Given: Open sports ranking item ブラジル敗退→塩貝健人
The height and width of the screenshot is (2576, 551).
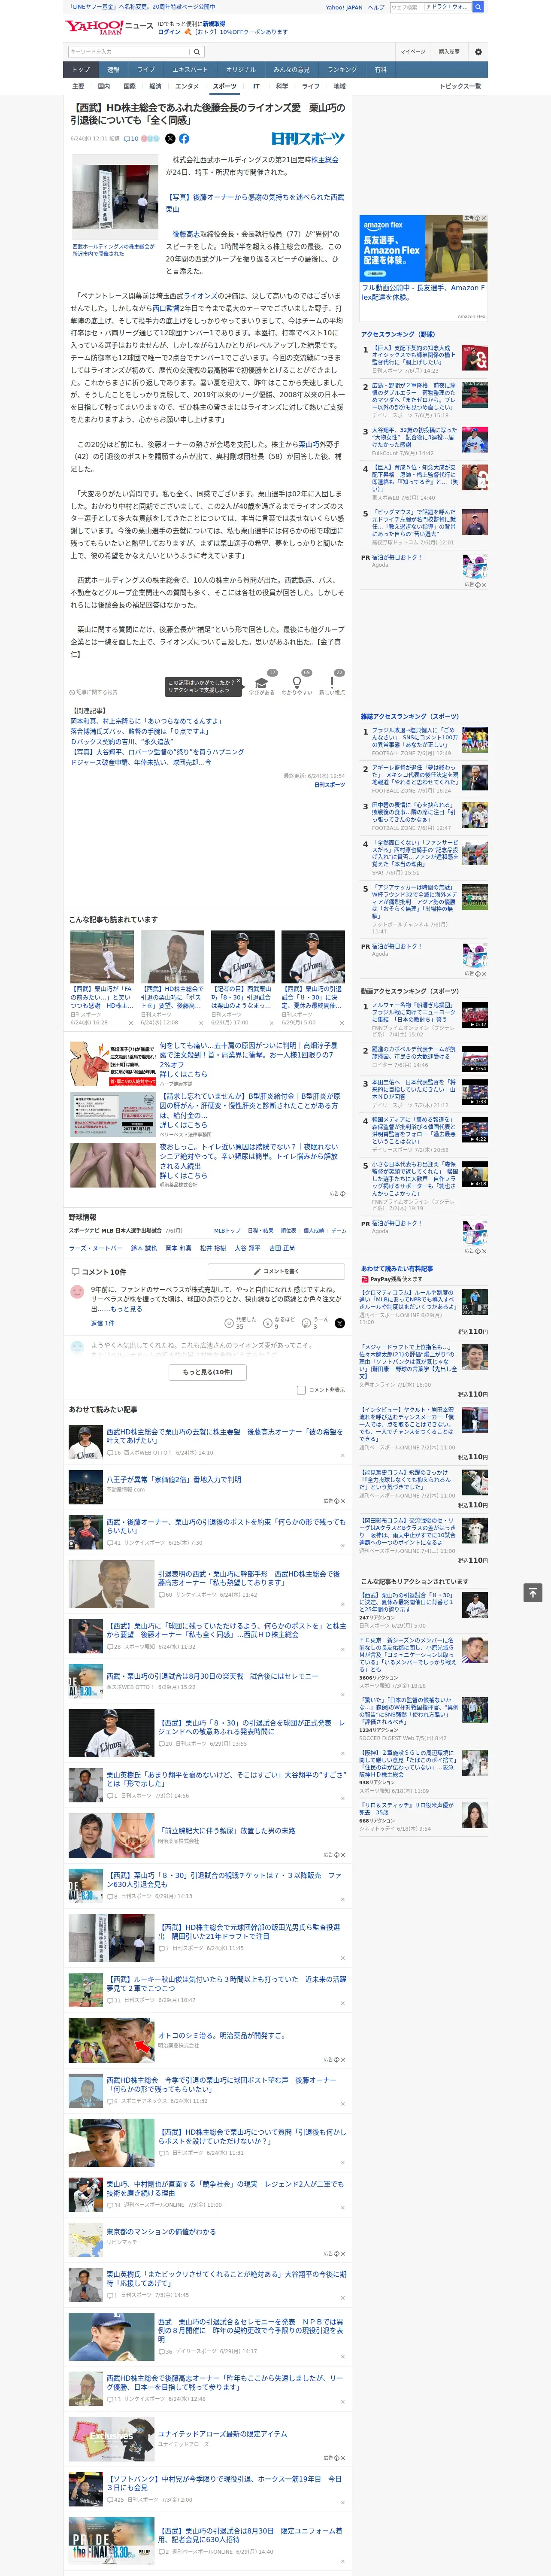Looking at the screenshot, I should pos(415,737).
